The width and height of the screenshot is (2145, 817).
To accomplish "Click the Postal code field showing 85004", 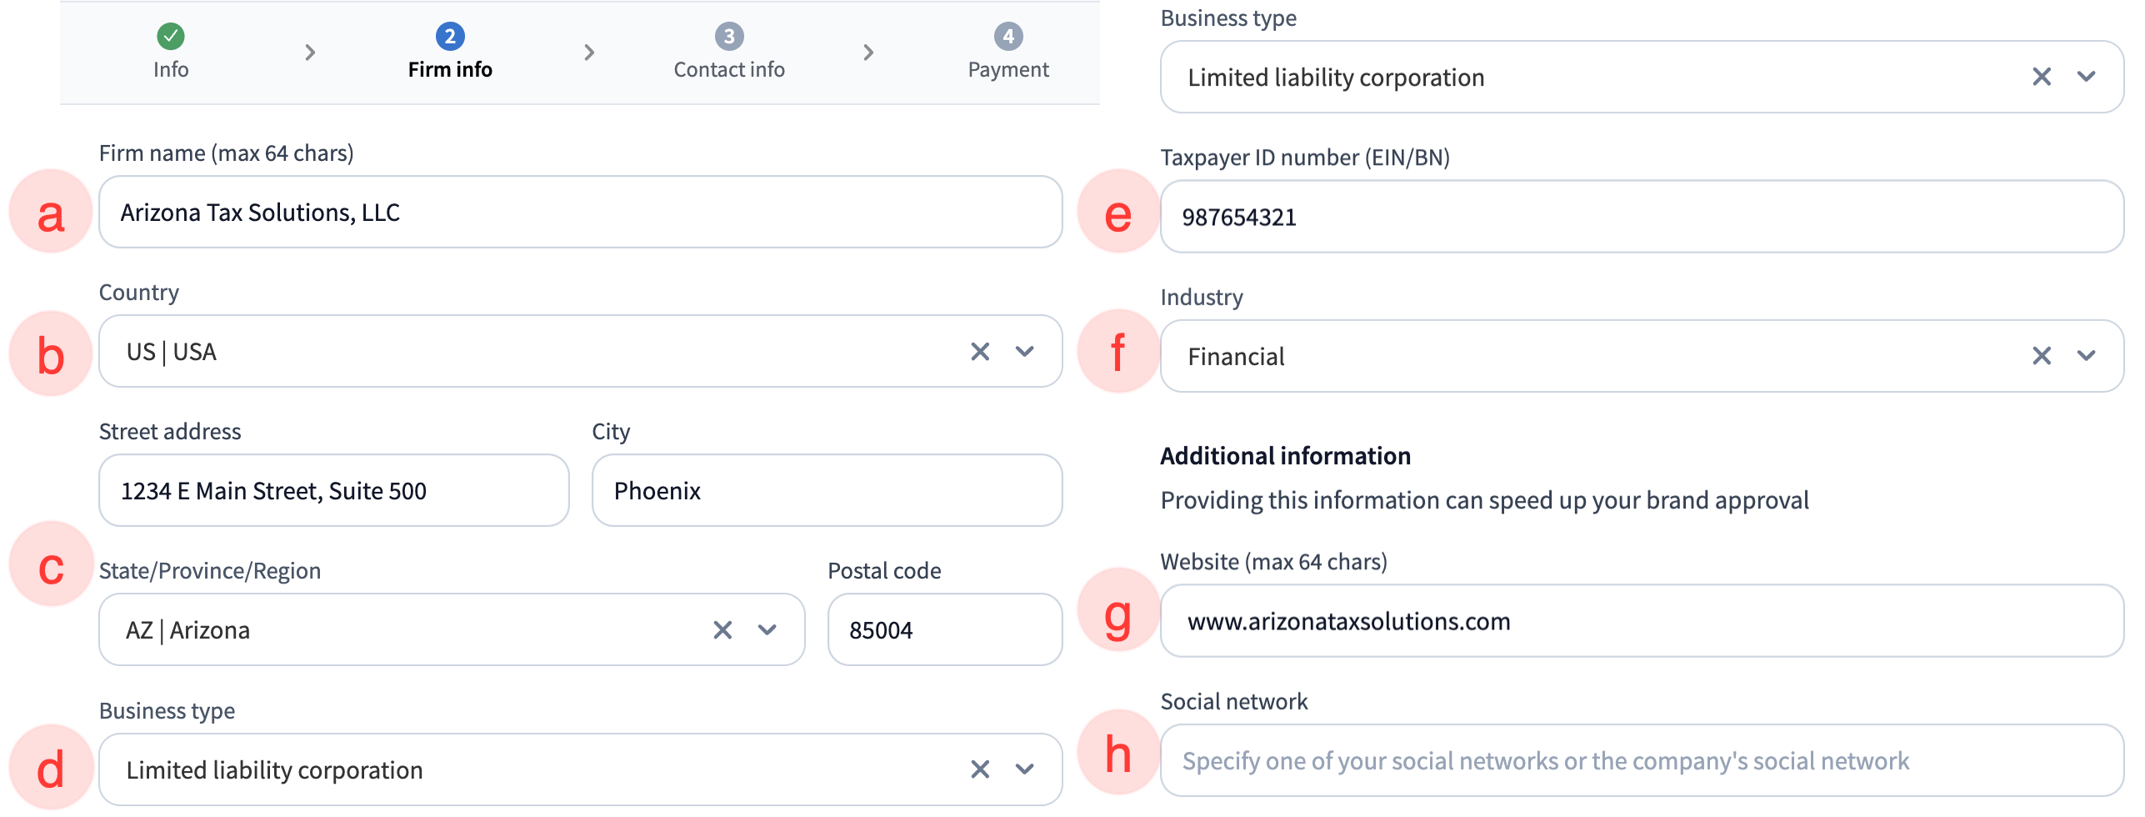I will (946, 629).
